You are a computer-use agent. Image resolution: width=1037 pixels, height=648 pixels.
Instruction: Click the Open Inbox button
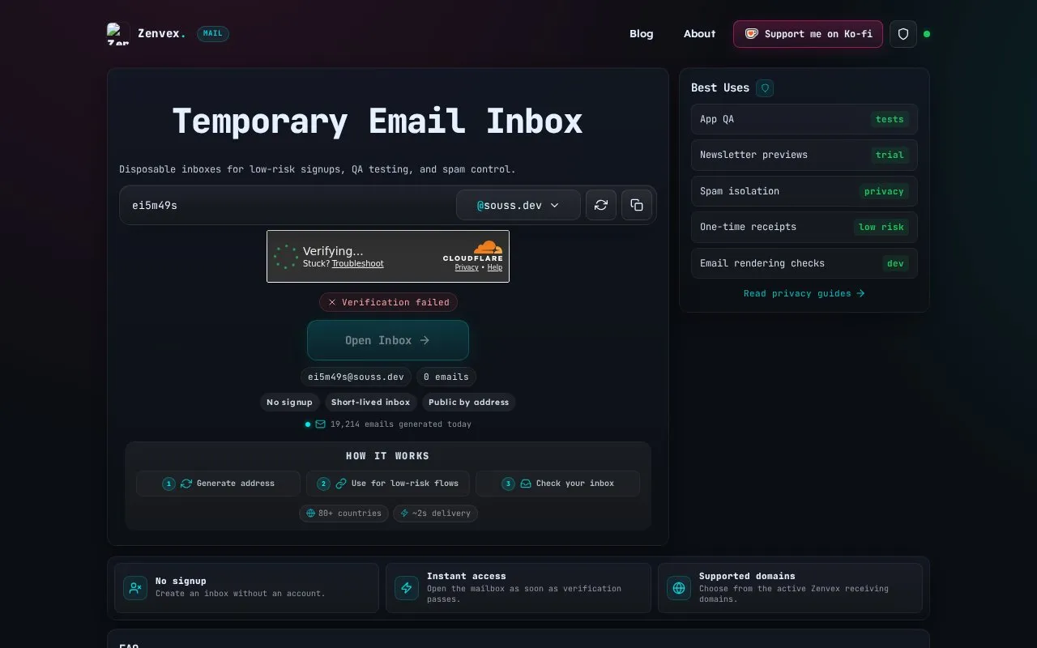point(388,340)
